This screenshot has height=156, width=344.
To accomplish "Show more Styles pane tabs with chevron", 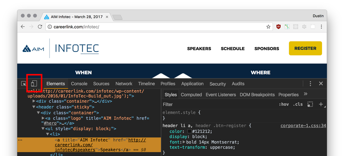I will coord(305,94).
